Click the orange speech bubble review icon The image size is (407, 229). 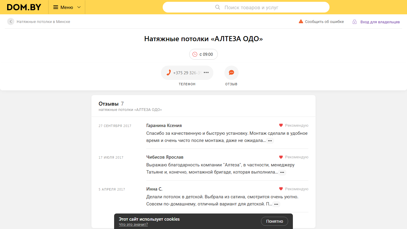(232, 72)
